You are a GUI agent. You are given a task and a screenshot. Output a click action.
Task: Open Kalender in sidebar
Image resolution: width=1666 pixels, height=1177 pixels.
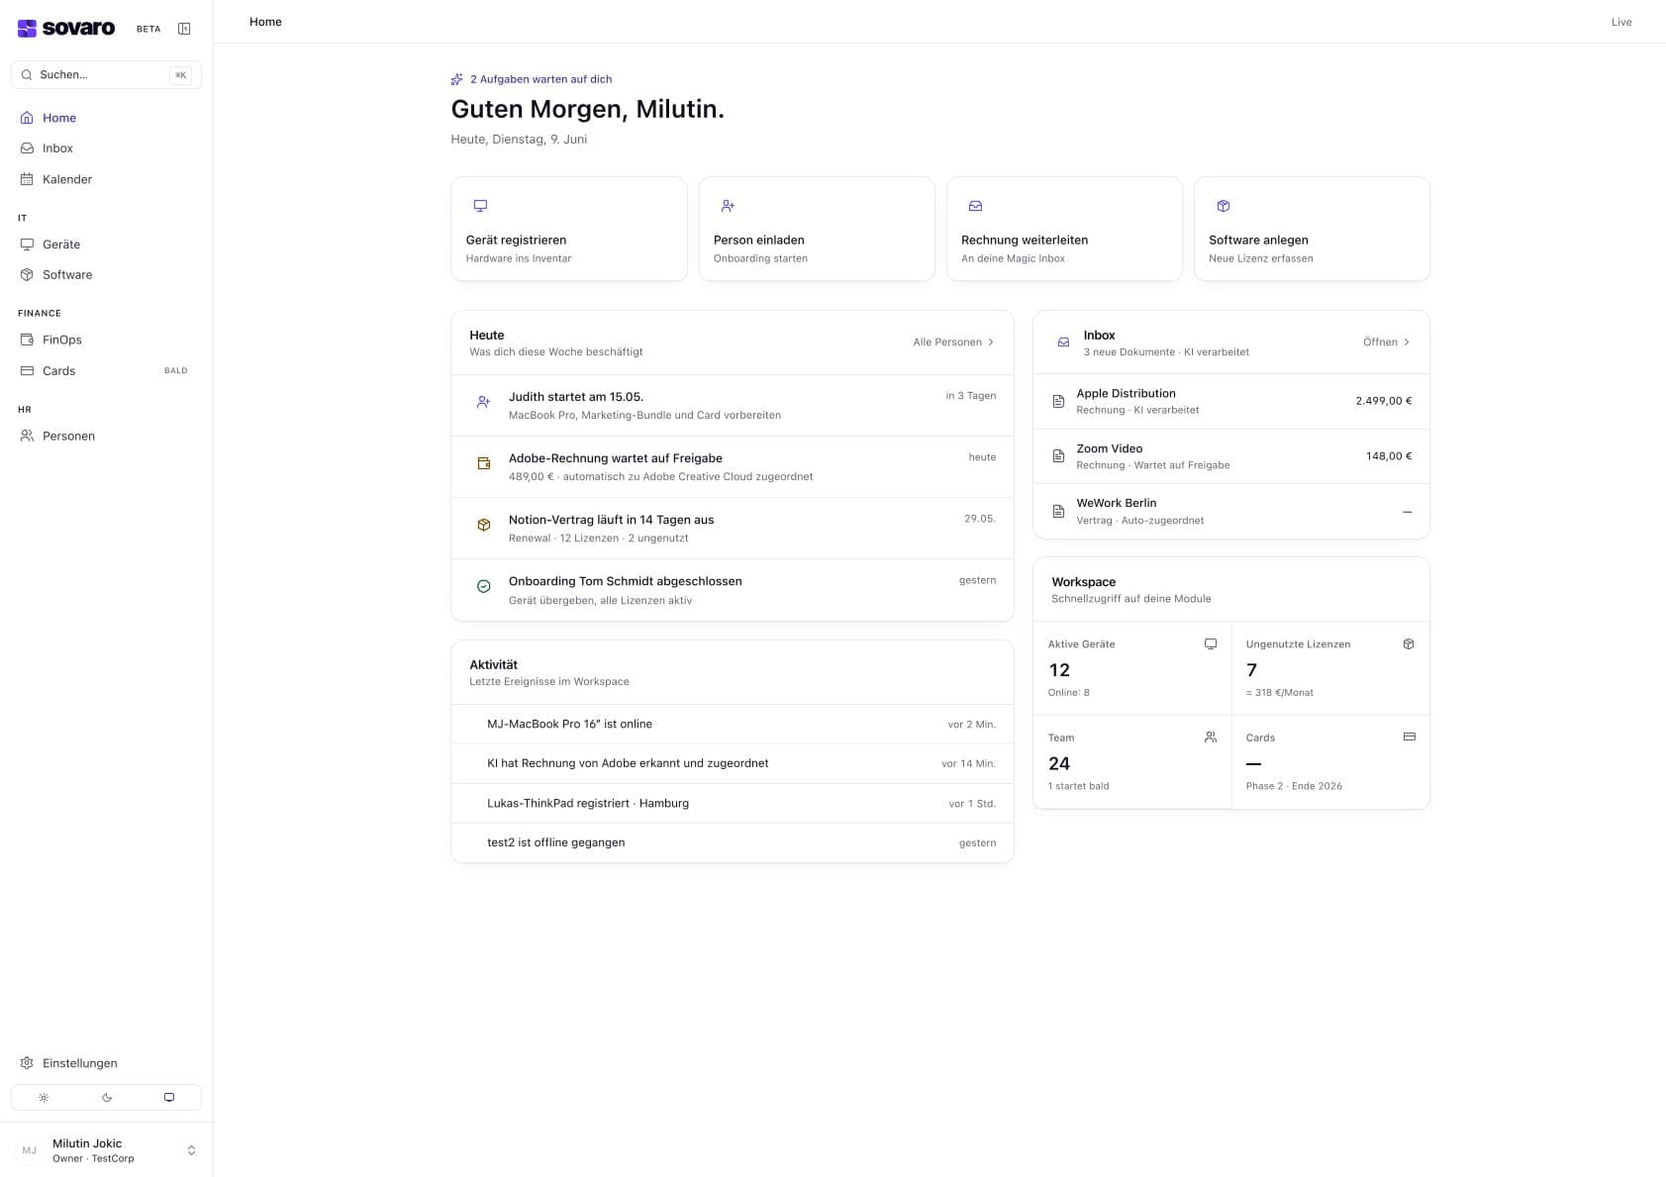coord(106,179)
